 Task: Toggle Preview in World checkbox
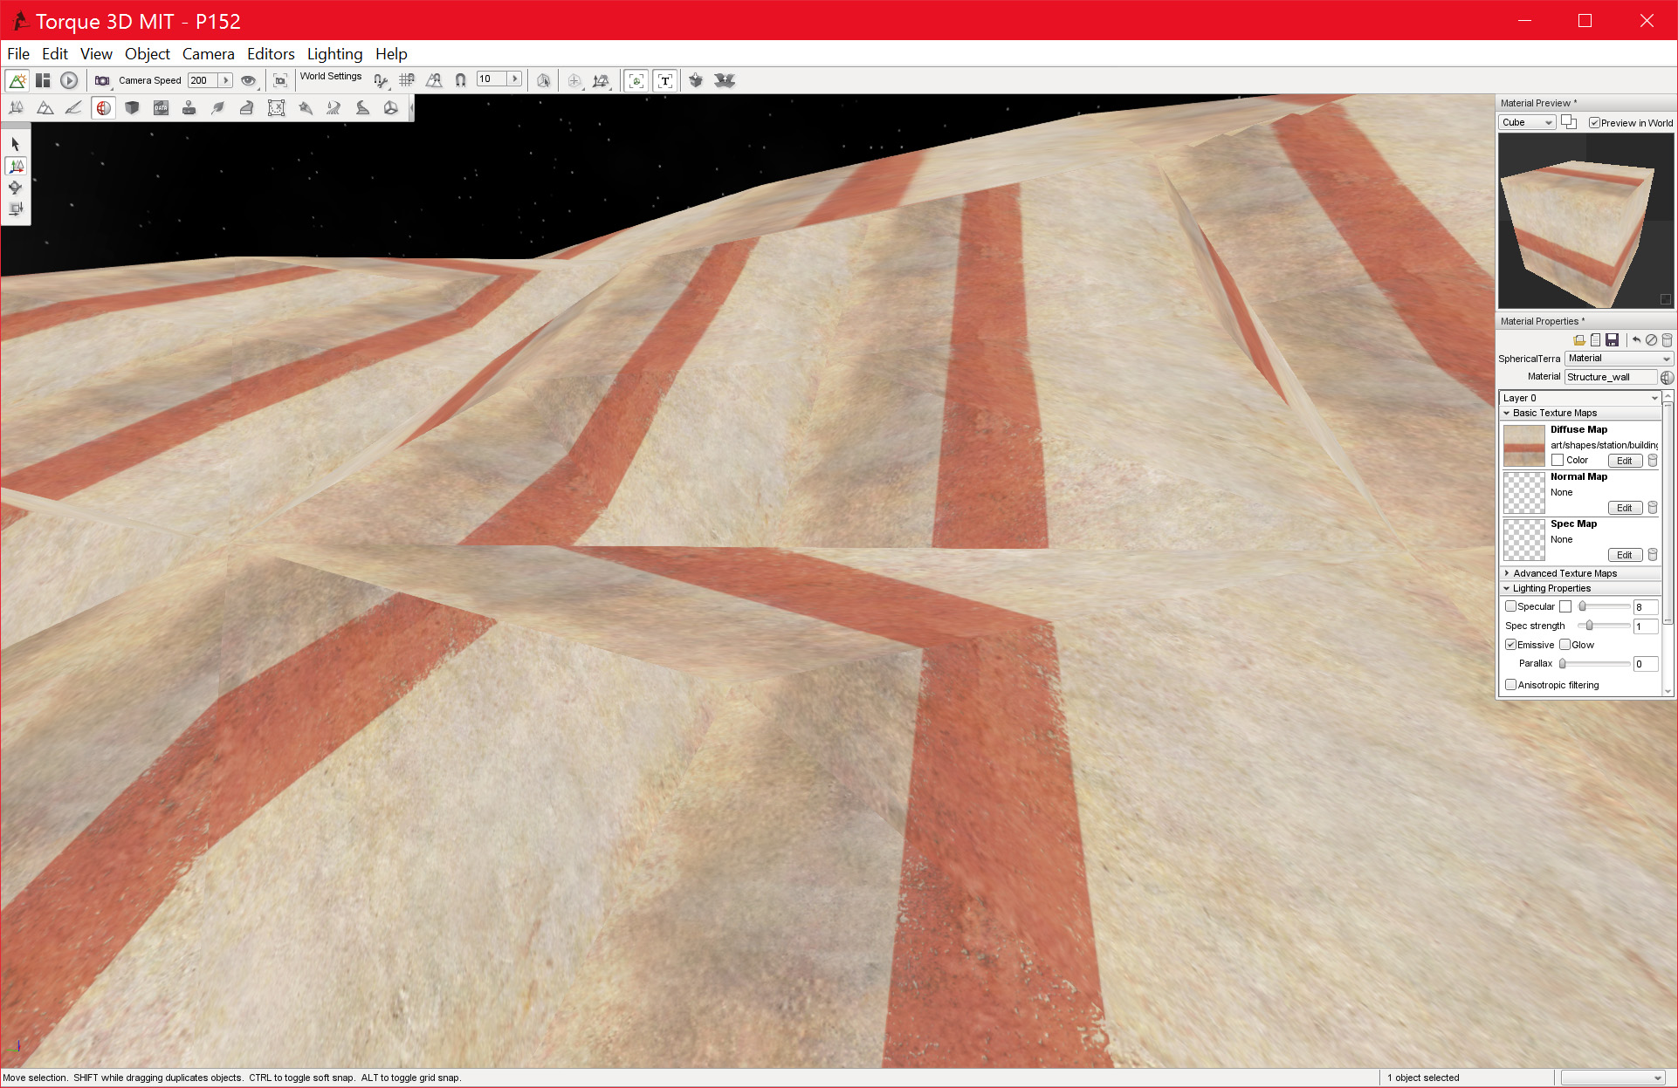(x=1594, y=123)
